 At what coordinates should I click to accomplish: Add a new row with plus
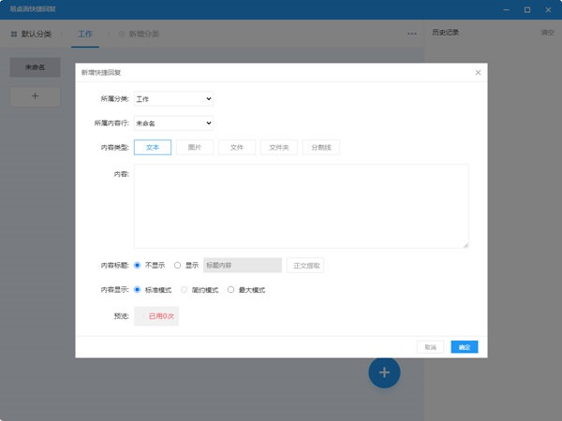(36, 96)
